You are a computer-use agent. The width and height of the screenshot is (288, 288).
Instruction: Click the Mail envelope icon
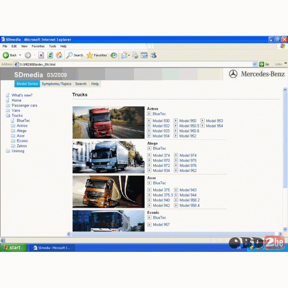124,55
